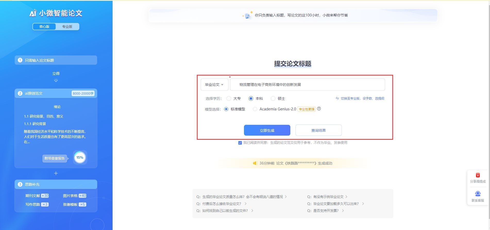Click the sparkle document icon in top banner

[248, 15]
